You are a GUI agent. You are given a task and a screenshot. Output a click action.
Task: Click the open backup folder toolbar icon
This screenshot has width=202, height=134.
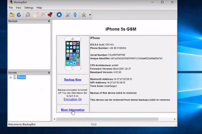click(12, 15)
